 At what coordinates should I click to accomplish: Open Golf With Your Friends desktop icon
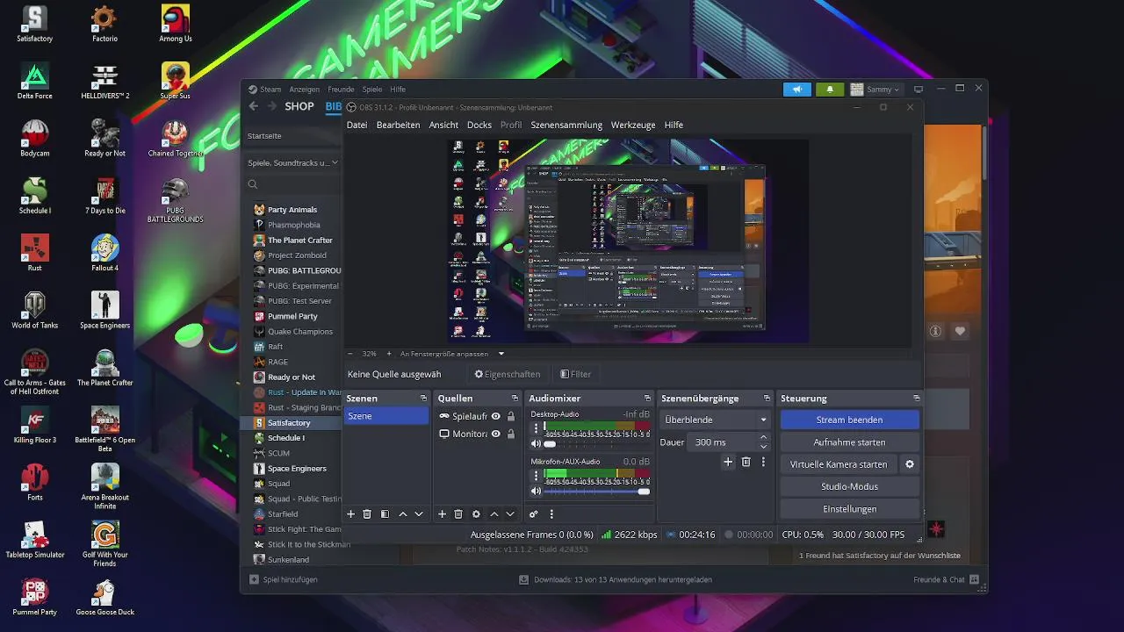(x=104, y=544)
